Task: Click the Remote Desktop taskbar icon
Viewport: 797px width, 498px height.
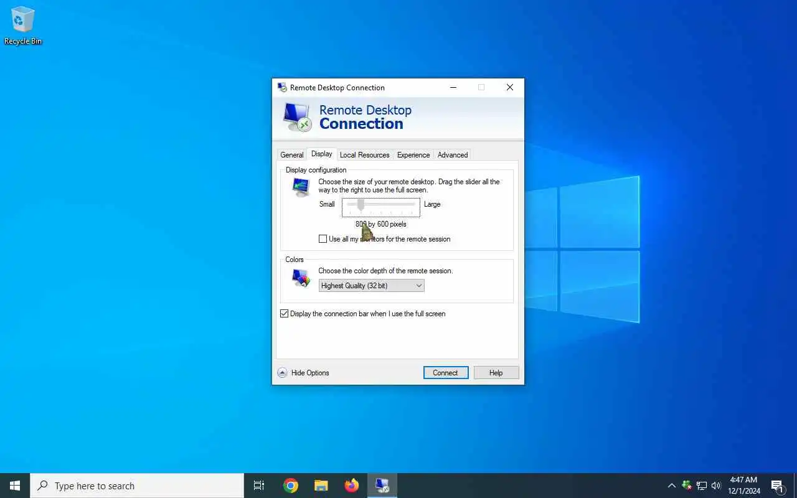Action: tap(382, 486)
